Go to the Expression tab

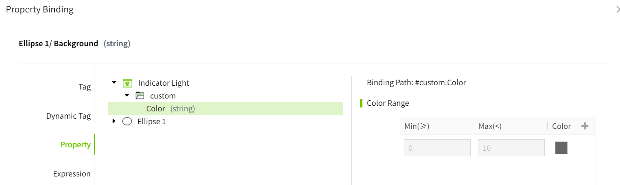[72, 174]
